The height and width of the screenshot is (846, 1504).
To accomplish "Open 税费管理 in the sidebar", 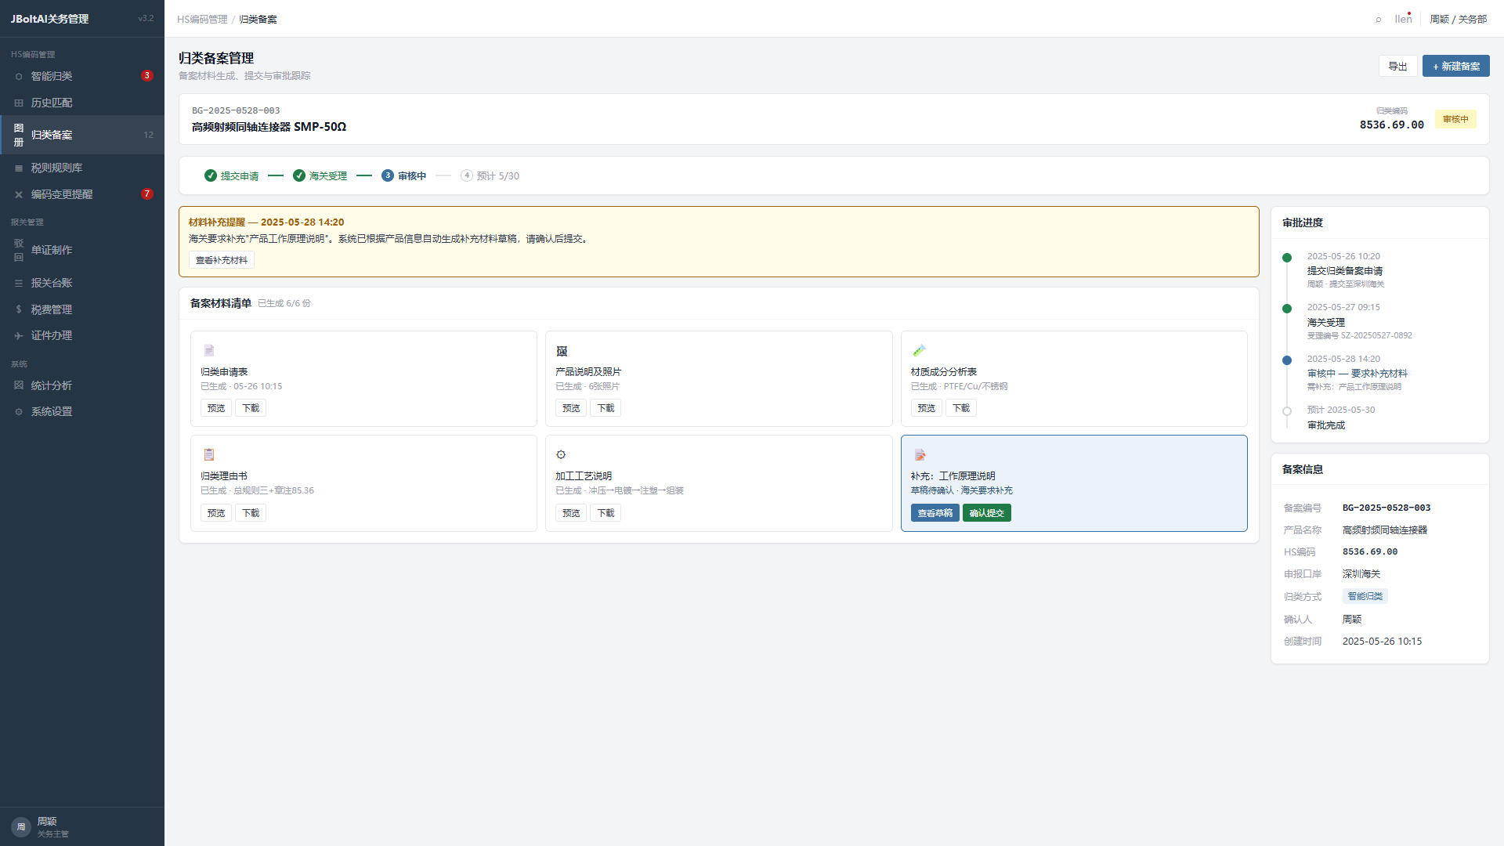I will point(82,309).
